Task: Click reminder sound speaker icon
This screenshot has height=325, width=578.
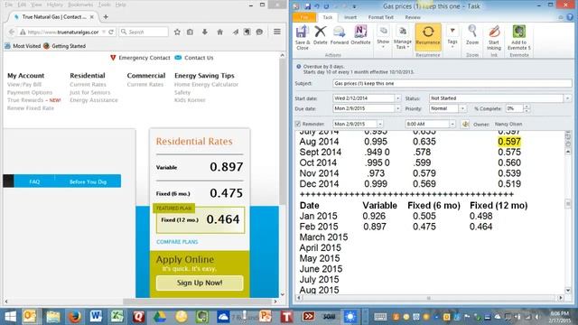Action: point(466,125)
